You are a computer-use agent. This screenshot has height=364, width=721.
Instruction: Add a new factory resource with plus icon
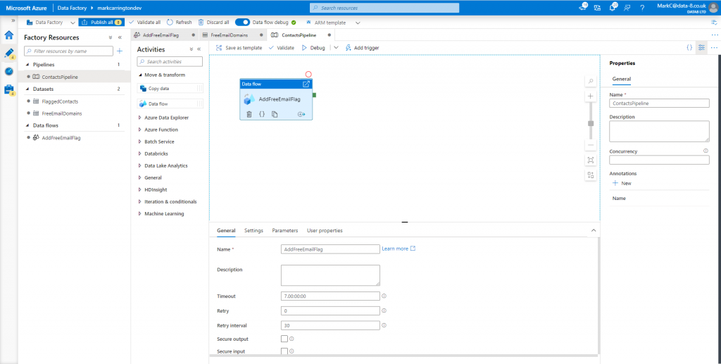pyautogui.click(x=120, y=51)
